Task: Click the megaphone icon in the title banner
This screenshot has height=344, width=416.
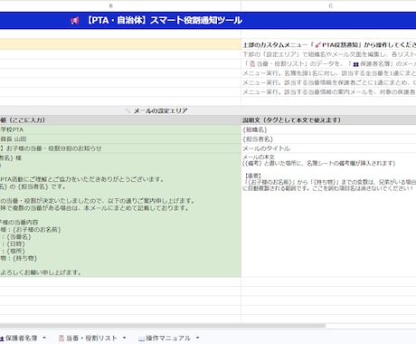Action: 75,21
